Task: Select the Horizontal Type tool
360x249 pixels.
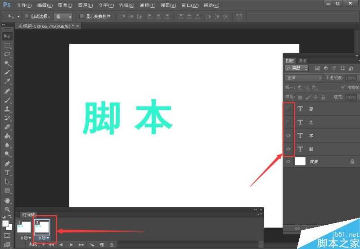Action: tap(7, 173)
